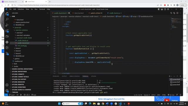Bookmark this page with the star icon
Screen dimensions: 188x106
point(161,5)
